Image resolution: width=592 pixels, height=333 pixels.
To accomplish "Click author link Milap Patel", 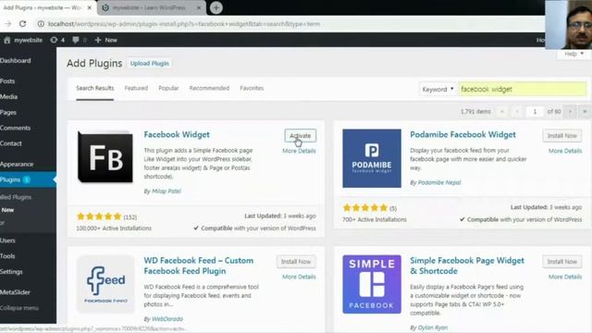I will click(166, 191).
